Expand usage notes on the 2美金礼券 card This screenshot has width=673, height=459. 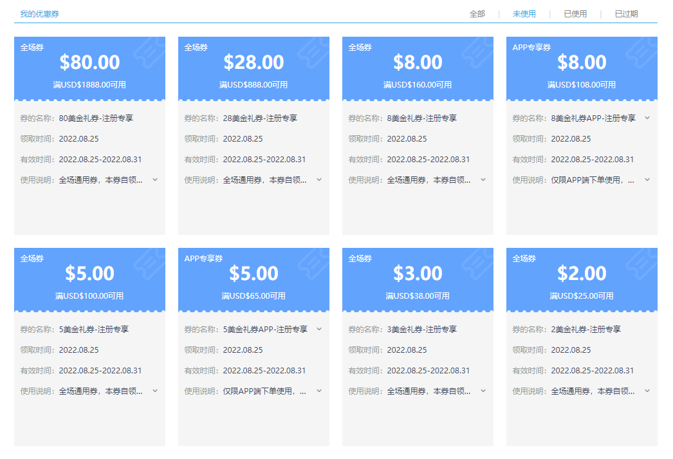coord(647,391)
